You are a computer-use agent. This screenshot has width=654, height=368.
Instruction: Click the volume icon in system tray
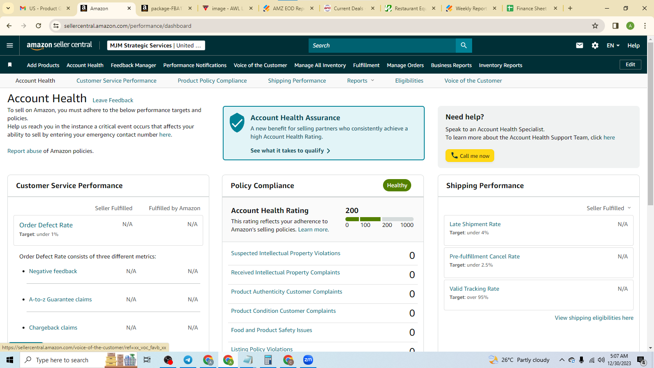point(601,360)
